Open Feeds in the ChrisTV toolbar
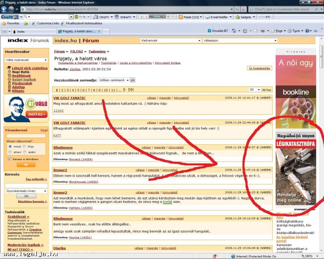 tap(189, 17)
